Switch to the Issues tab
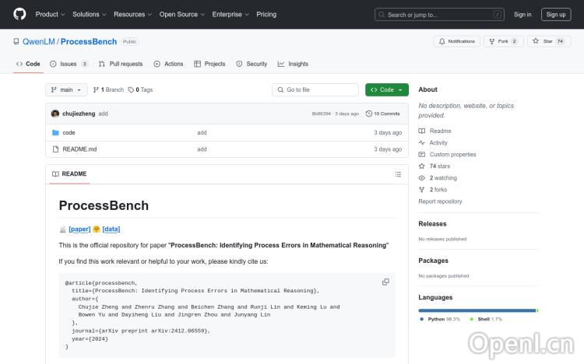This screenshot has height=364, width=584. [x=69, y=64]
